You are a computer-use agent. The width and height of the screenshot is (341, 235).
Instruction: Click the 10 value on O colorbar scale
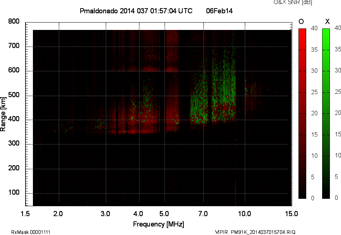tap(314, 156)
